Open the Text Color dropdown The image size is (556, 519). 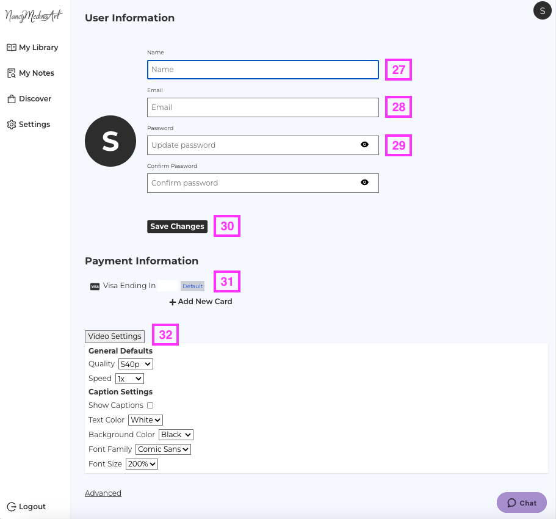tap(145, 420)
